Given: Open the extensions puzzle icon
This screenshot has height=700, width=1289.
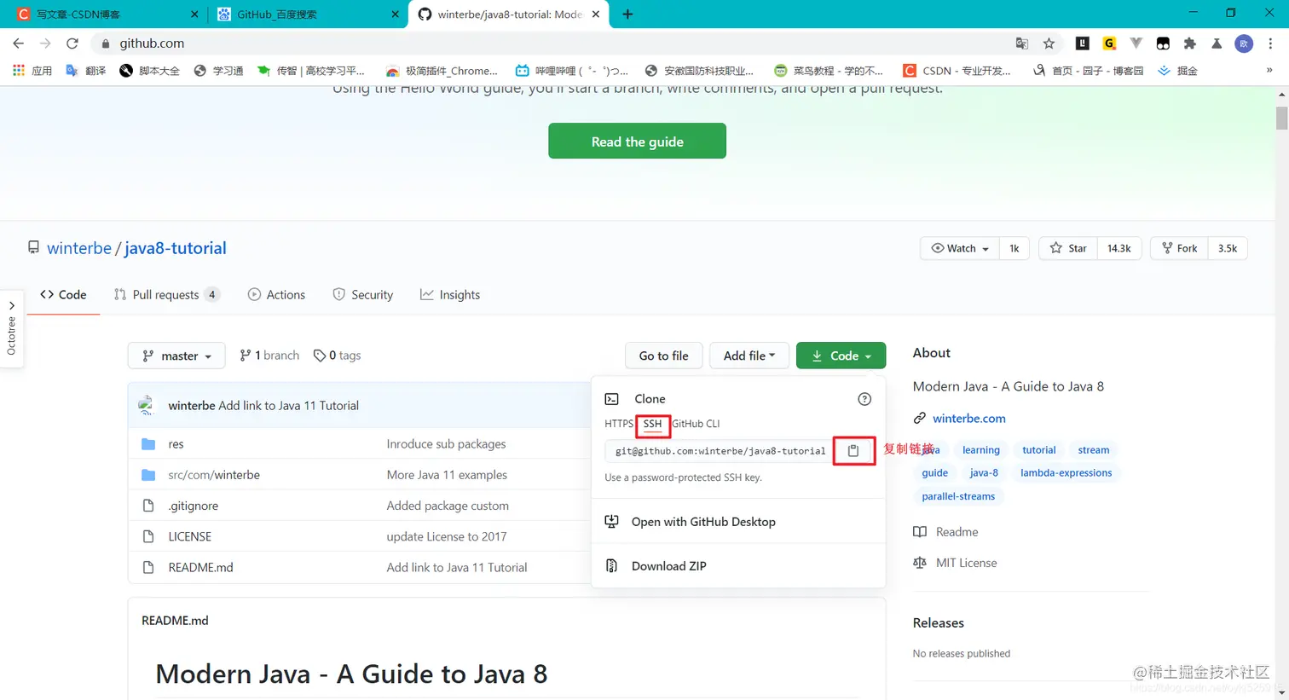Looking at the screenshot, I should click(x=1190, y=43).
